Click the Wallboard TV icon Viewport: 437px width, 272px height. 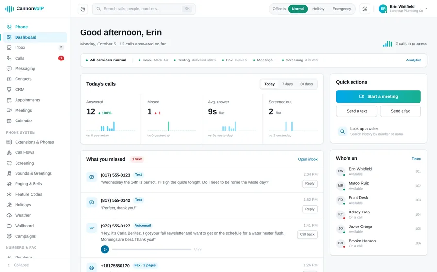(9, 226)
